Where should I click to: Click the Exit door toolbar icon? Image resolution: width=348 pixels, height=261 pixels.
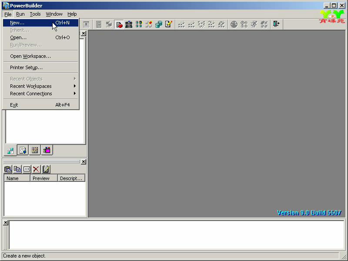click(277, 24)
